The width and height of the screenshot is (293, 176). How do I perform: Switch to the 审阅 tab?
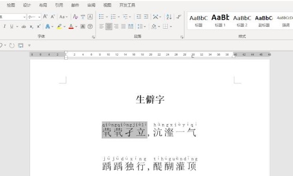(91, 5)
